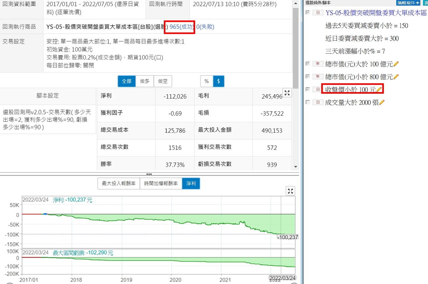Click the pencil icon next to 收盤價小於 100 元
The width and height of the screenshot is (428, 284).
(x=379, y=89)
